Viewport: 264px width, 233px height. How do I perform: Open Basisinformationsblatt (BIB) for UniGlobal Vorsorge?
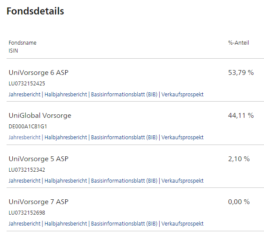pos(124,138)
